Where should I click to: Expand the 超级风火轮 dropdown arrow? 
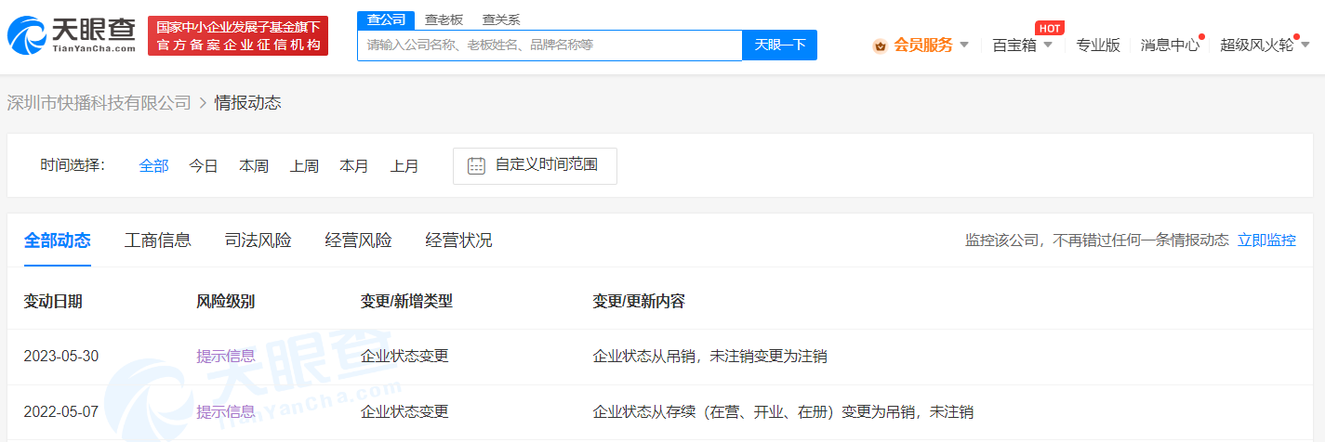pos(1305,45)
